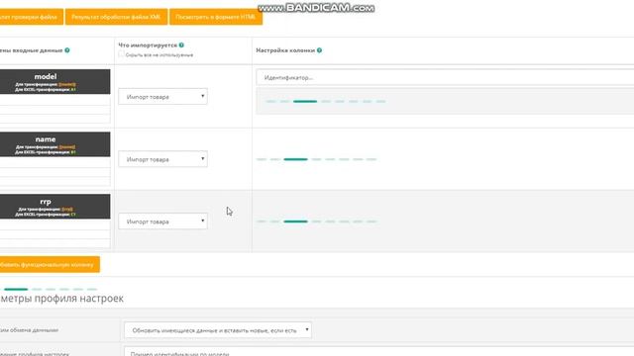Image resolution: width=634 pixels, height=356 pixels.
Task: Click active teal step bar in rrp row
Action: tap(295, 222)
